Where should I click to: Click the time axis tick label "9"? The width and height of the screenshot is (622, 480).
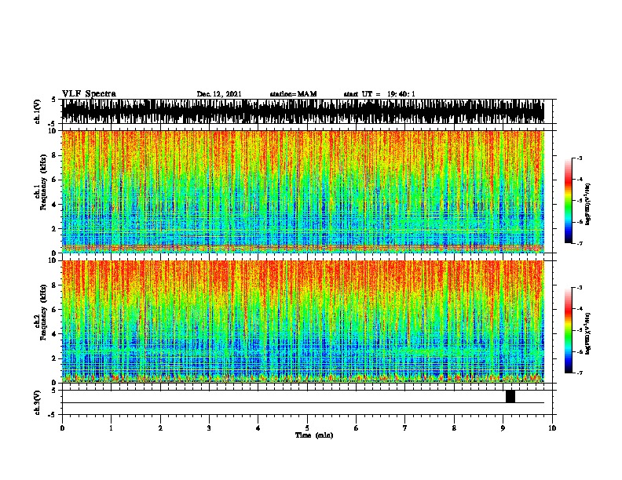click(503, 428)
